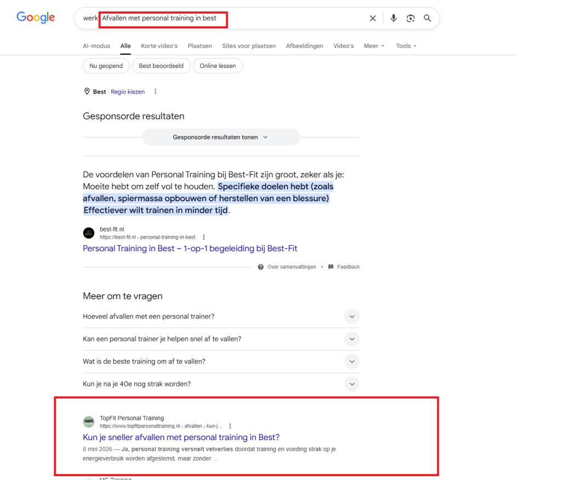This screenshot has width=561, height=480.
Task: Submit search using the magnifying glass icon
Action: (x=427, y=18)
